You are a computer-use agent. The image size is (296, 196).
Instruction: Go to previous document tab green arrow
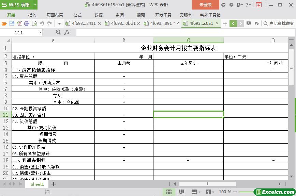click(233, 23)
